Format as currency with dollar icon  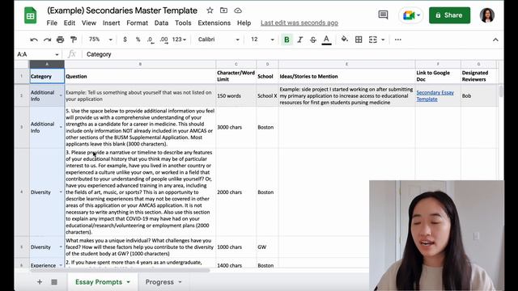click(125, 40)
